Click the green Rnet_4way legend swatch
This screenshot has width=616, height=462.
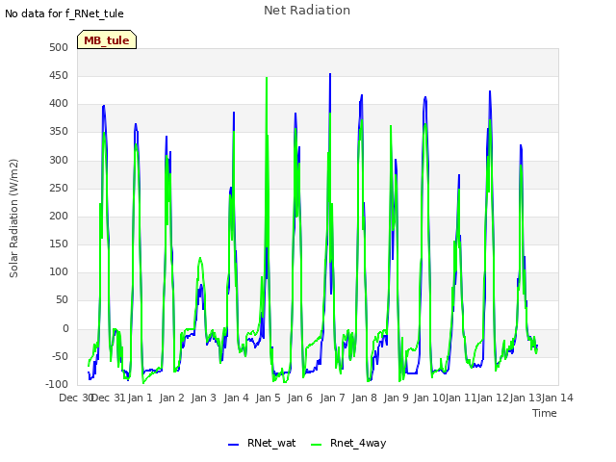(x=316, y=445)
